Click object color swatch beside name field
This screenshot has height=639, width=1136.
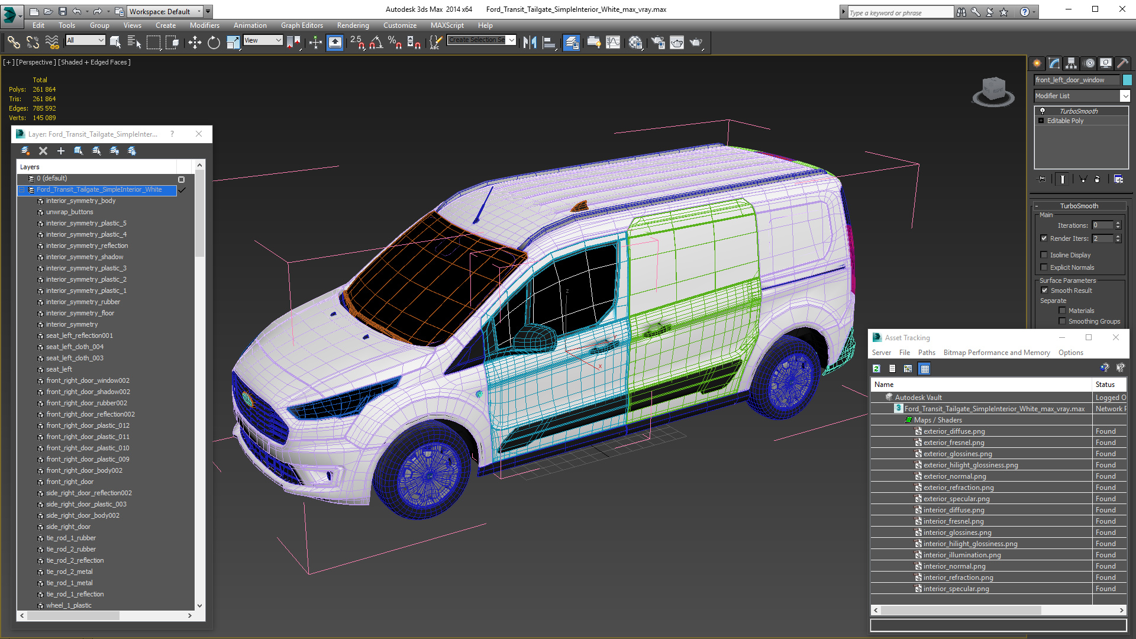(1127, 80)
